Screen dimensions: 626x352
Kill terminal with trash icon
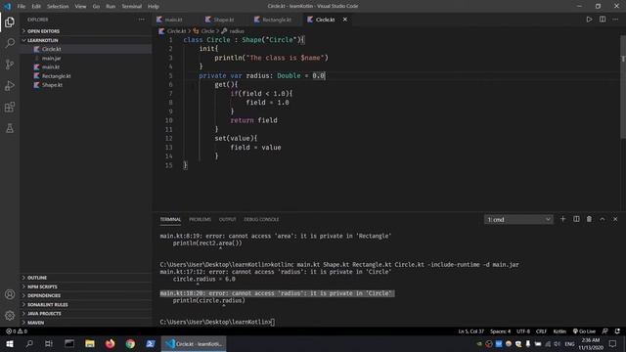589,219
